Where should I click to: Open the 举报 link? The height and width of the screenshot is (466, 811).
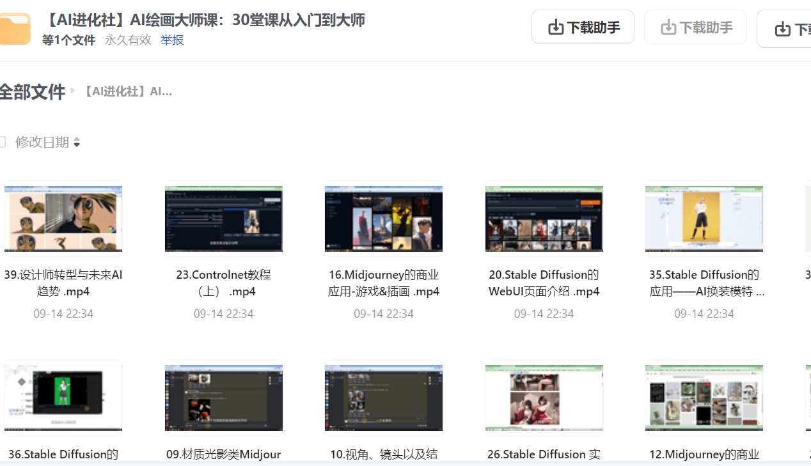coord(171,39)
